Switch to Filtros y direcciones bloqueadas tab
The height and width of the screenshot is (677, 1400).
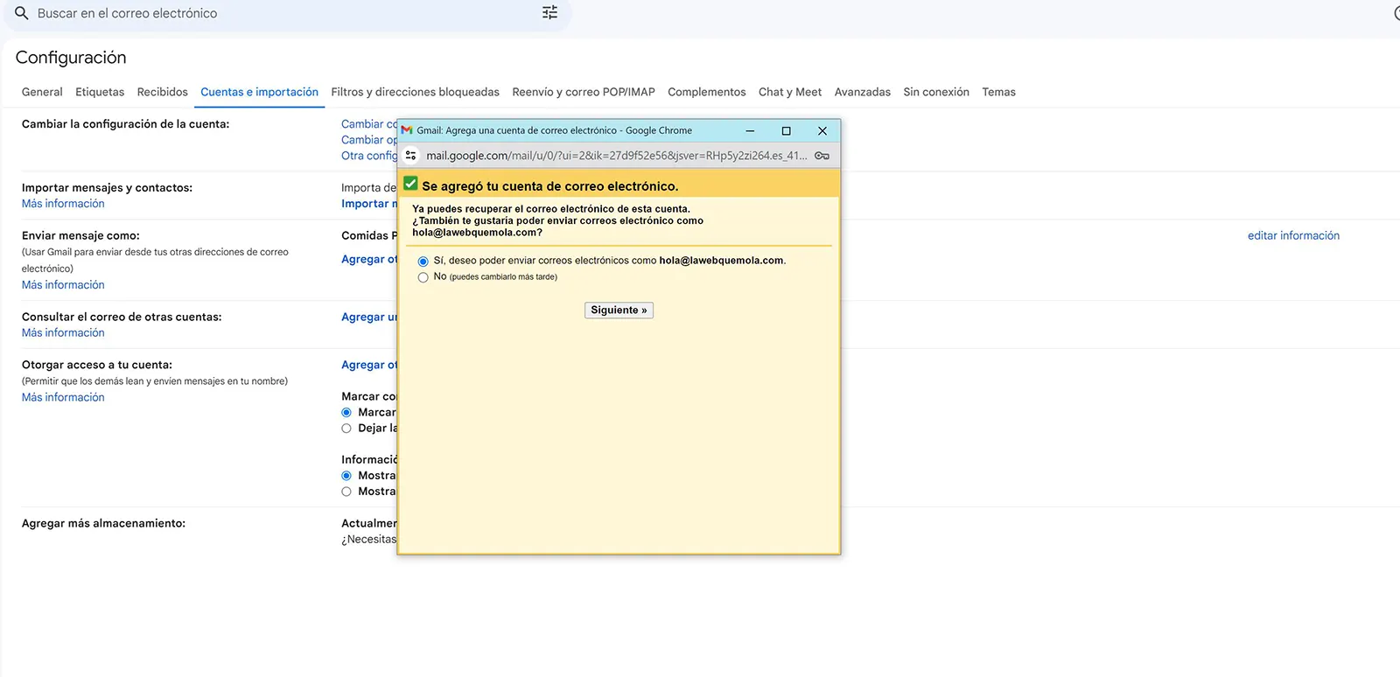click(x=415, y=92)
